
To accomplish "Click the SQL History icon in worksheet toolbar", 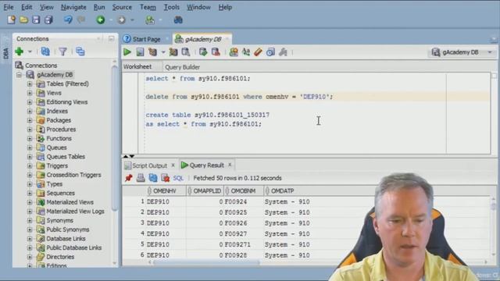I will pos(270,52).
